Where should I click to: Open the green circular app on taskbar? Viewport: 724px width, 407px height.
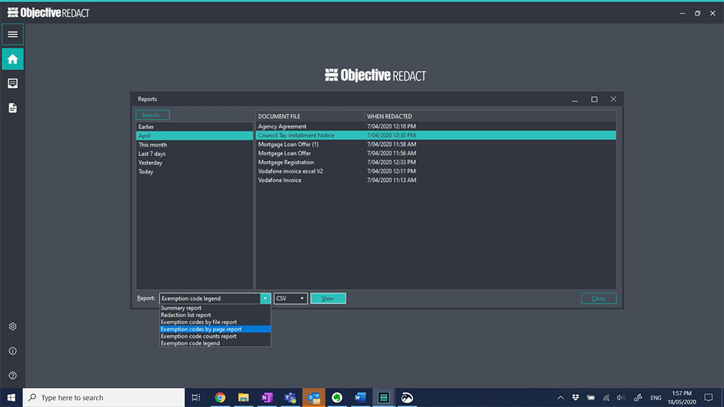tap(337, 397)
